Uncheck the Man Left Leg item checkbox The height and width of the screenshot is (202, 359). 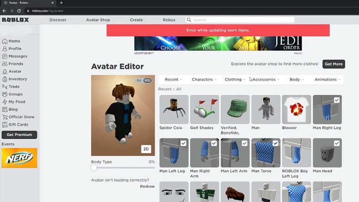tap(183, 143)
